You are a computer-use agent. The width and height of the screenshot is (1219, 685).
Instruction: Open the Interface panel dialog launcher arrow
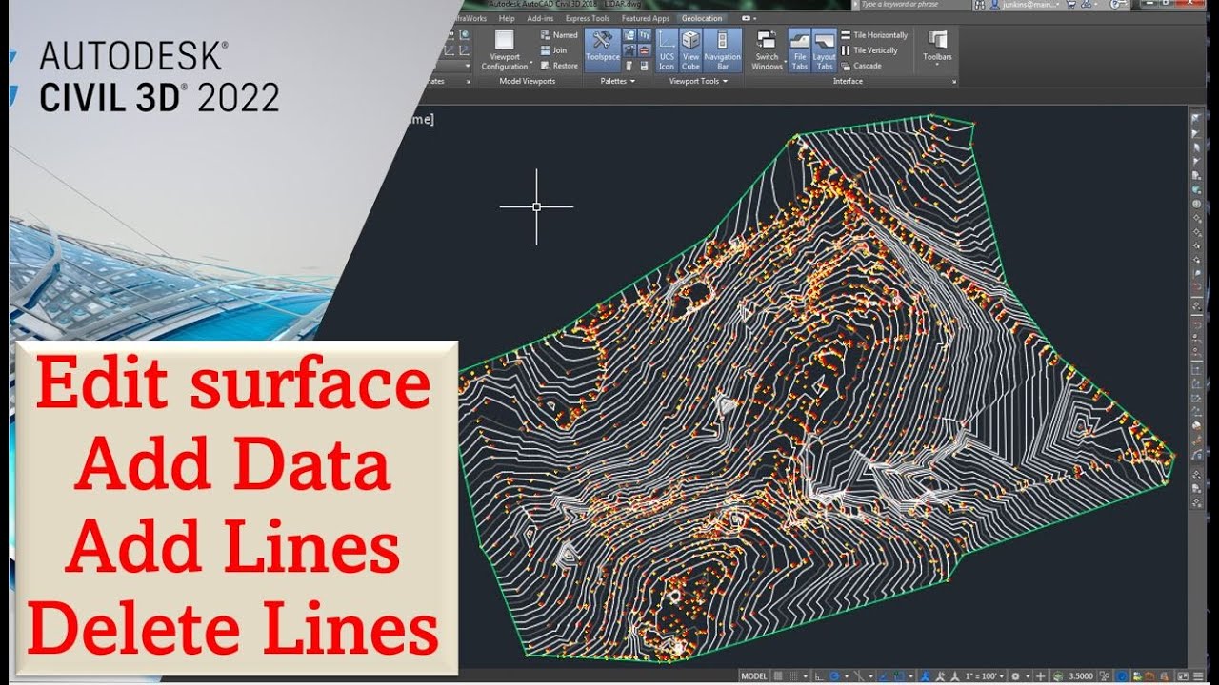tap(954, 82)
